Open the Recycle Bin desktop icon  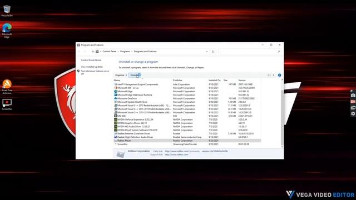7,11
